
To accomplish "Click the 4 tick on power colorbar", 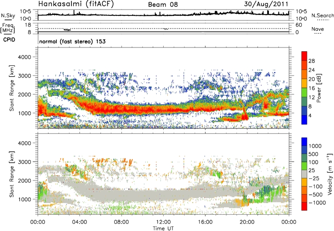I will 310,115.
